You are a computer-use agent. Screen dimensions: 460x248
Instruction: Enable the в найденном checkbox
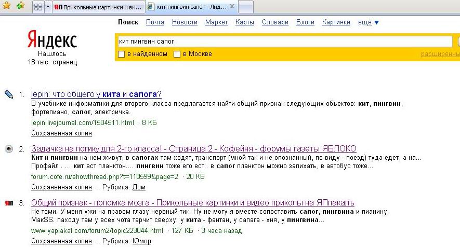[x=121, y=54]
